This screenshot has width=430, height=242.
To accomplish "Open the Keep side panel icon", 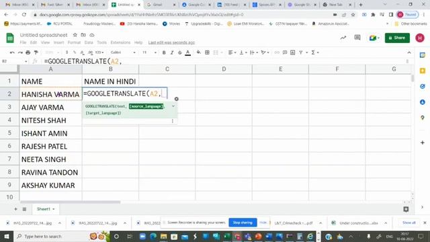I will 423,71.
